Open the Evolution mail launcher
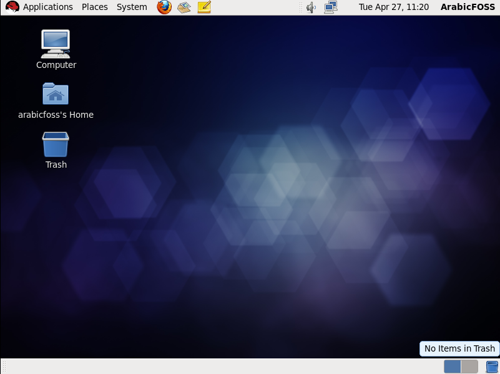Image resolution: width=500 pixels, height=374 pixels. (183, 7)
